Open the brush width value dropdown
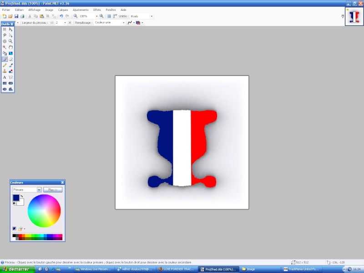 (x=65, y=23)
